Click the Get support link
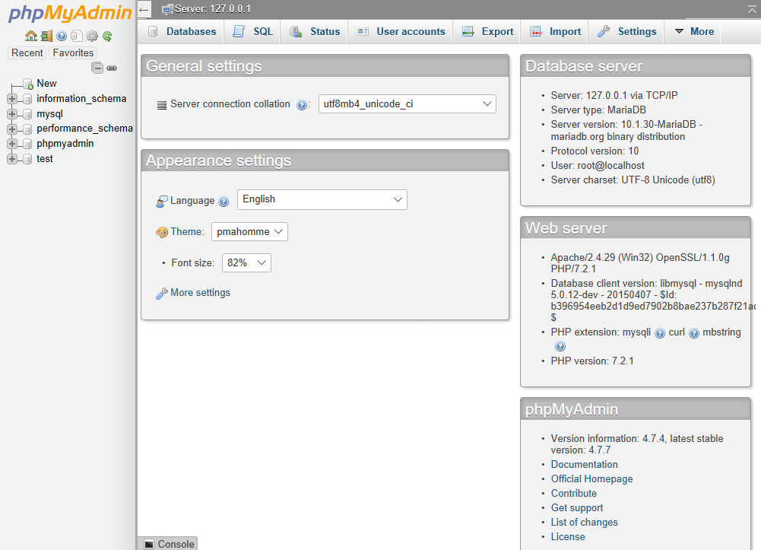This screenshot has width=761, height=550. (576, 507)
